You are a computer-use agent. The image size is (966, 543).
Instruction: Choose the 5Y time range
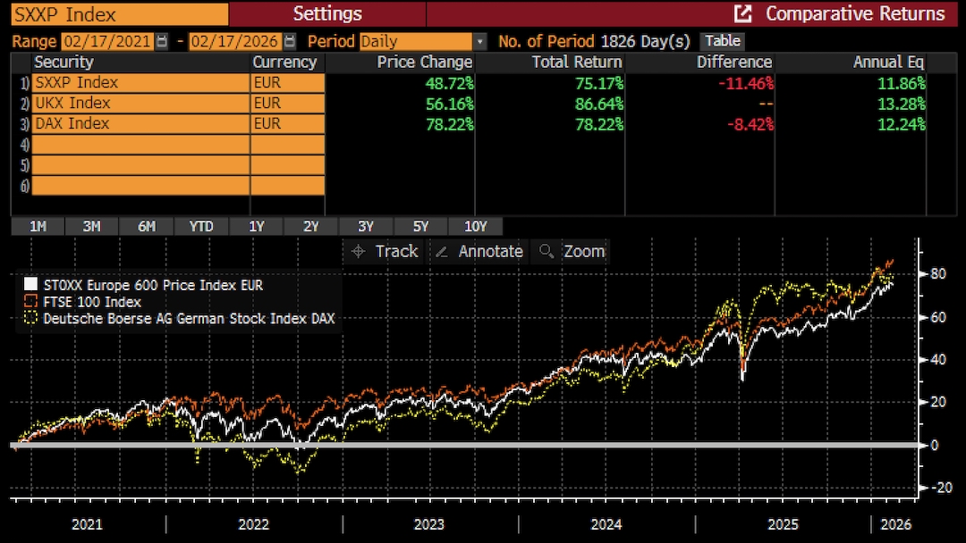click(420, 227)
